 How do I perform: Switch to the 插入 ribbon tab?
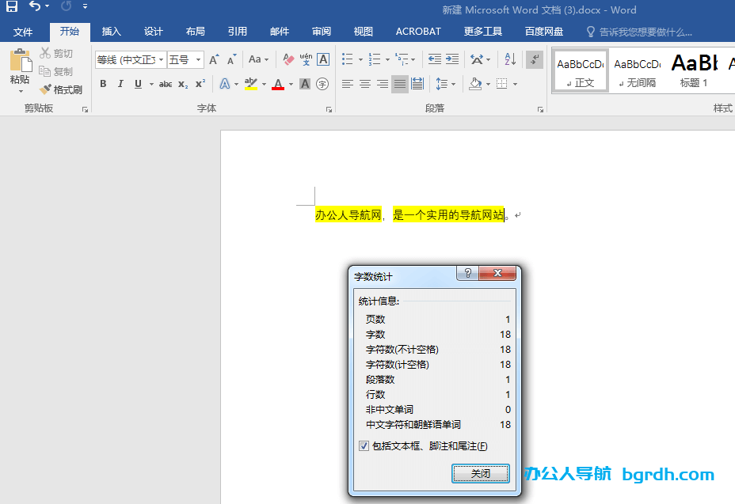coord(111,32)
